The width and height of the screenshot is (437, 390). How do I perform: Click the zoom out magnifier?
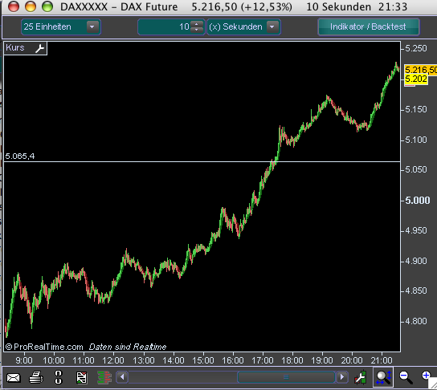(x=406, y=377)
